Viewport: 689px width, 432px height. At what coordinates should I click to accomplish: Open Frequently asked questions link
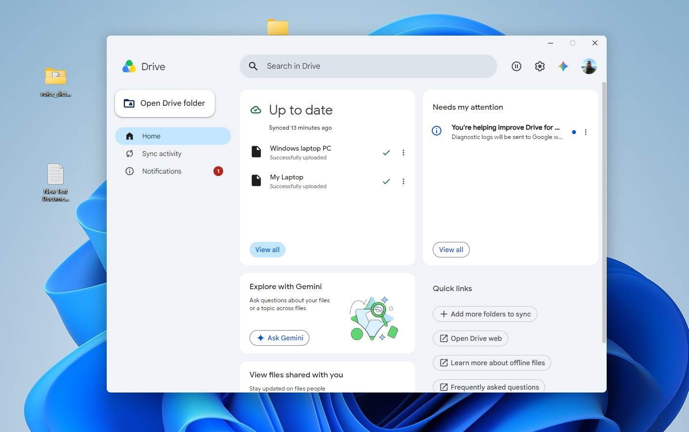(489, 386)
